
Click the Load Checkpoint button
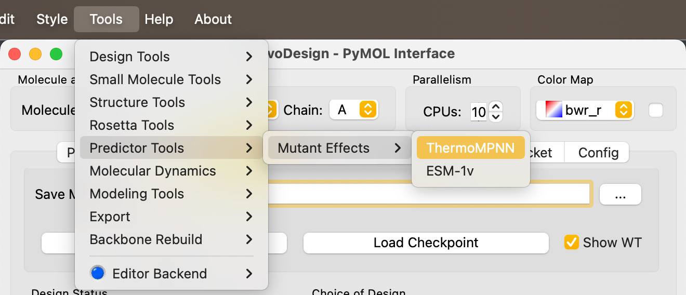426,243
